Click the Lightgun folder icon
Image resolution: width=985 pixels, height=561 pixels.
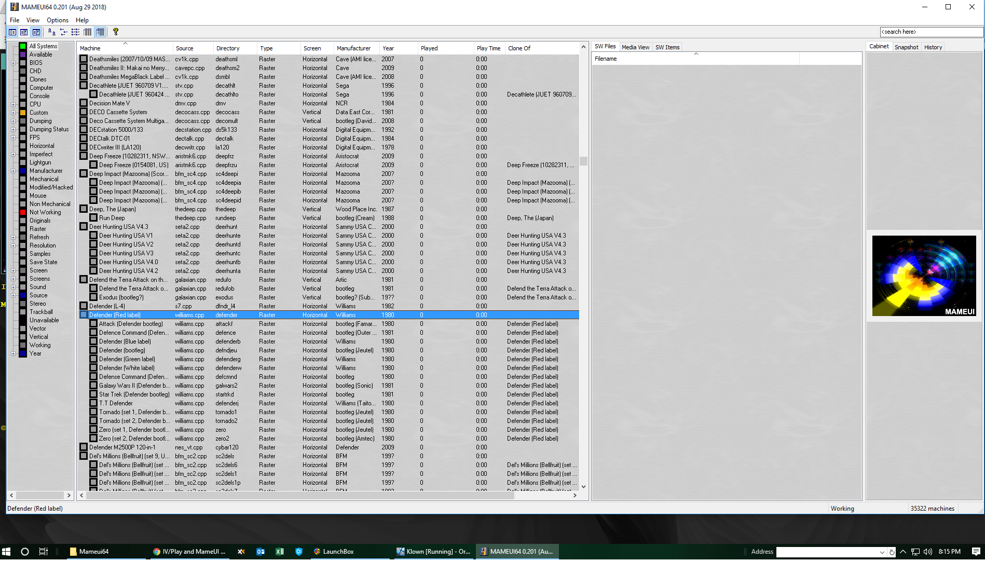pyautogui.click(x=23, y=162)
